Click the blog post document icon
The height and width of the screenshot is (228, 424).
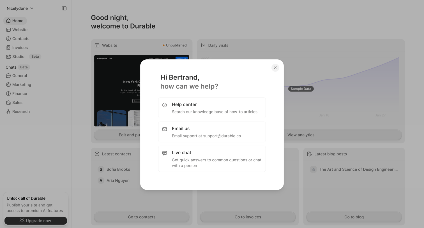tap(313, 169)
